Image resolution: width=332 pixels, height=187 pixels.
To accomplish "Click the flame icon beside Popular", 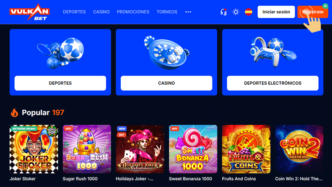I will pyautogui.click(x=15, y=113).
